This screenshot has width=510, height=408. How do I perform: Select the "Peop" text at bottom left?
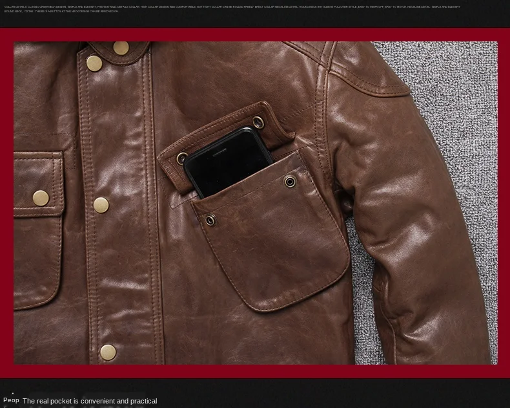click(x=11, y=400)
